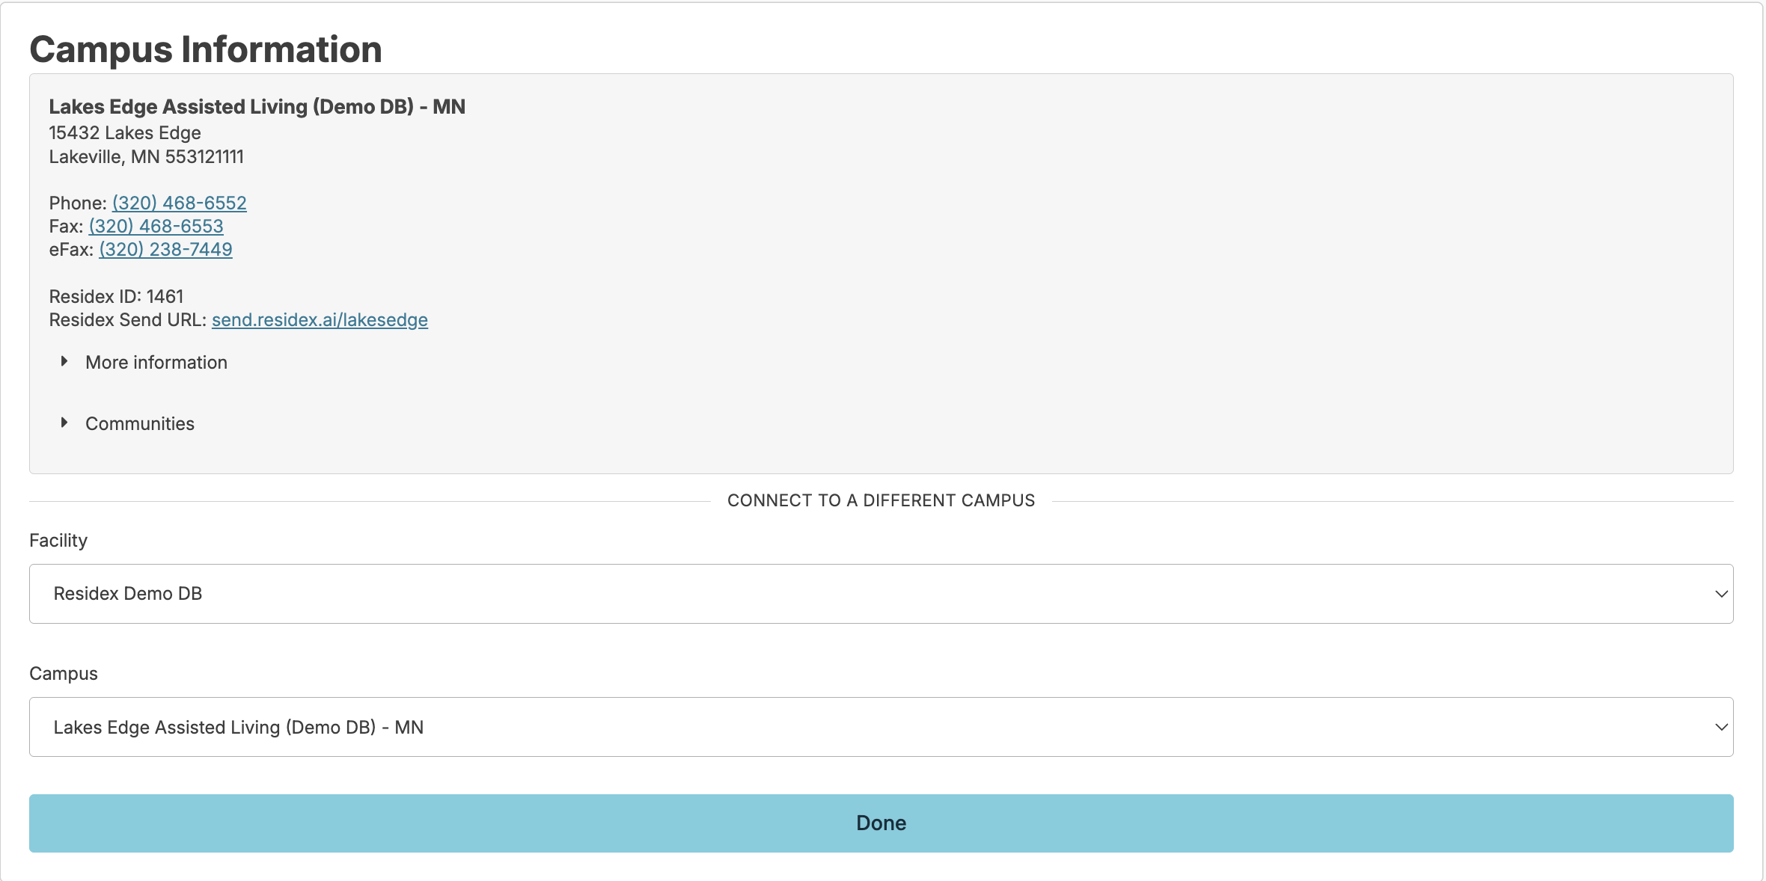The width and height of the screenshot is (1766, 881).
Task: Click Connect to a Different Campus divider
Action: pos(881,500)
